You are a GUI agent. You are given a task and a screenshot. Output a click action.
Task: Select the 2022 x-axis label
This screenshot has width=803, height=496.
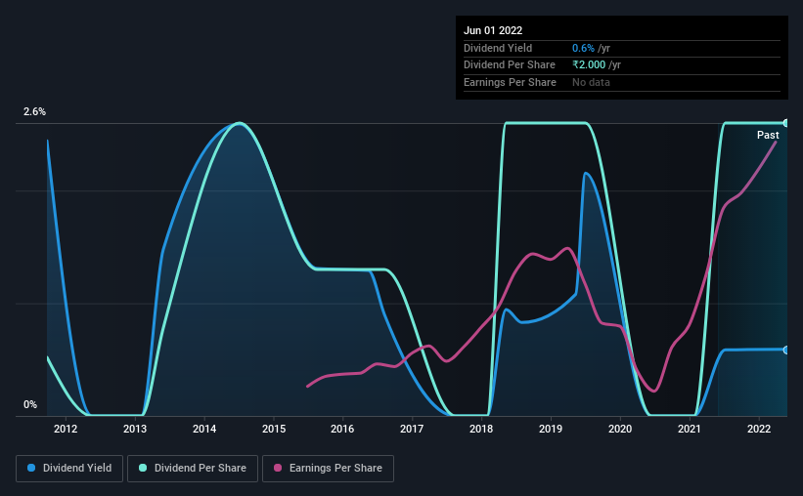[x=759, y=429]
